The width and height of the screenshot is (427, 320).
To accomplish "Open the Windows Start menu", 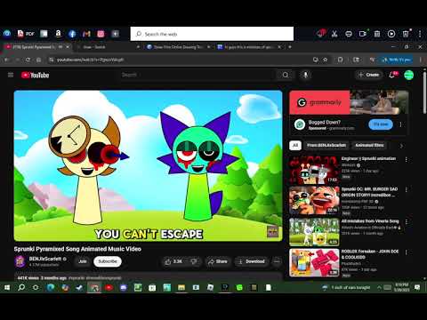I will coord(7,287).
